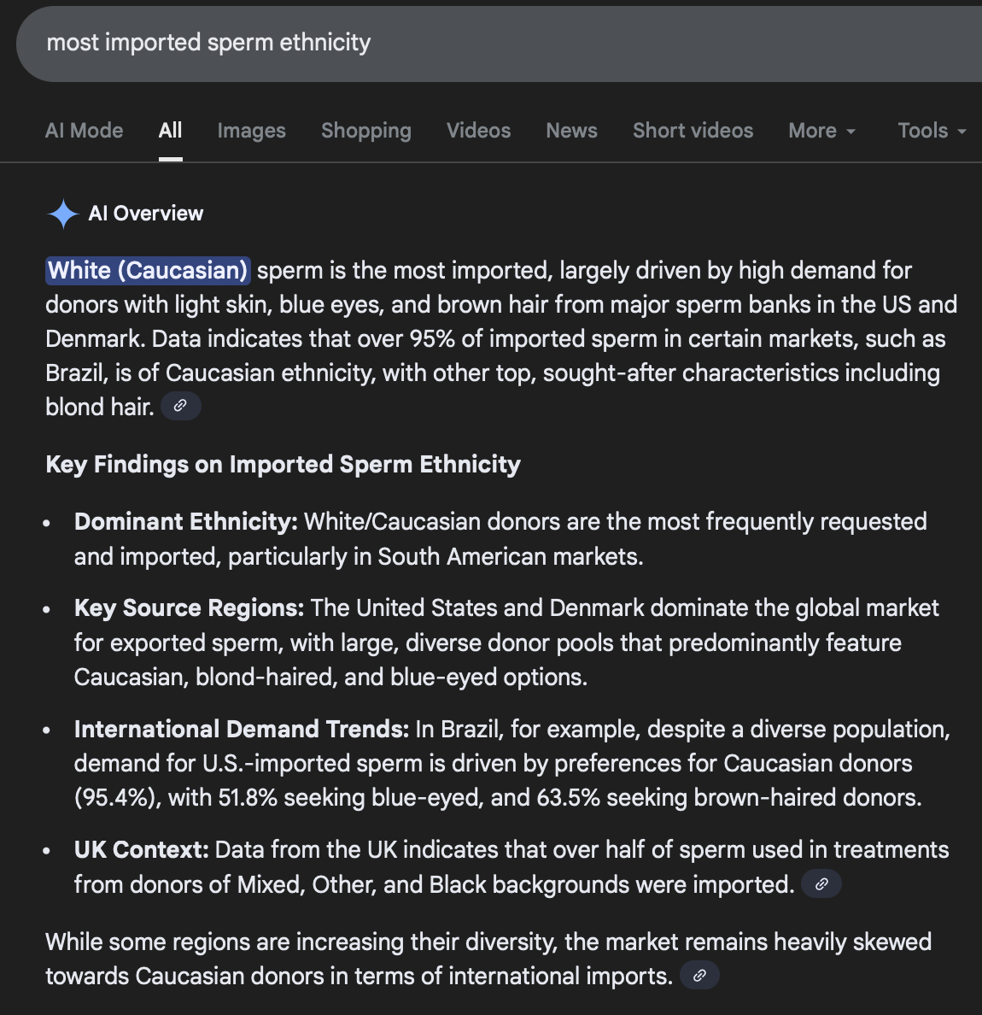Expand the More search filters dropdown
Screen dimensions: 982x1015
(821, 131)
